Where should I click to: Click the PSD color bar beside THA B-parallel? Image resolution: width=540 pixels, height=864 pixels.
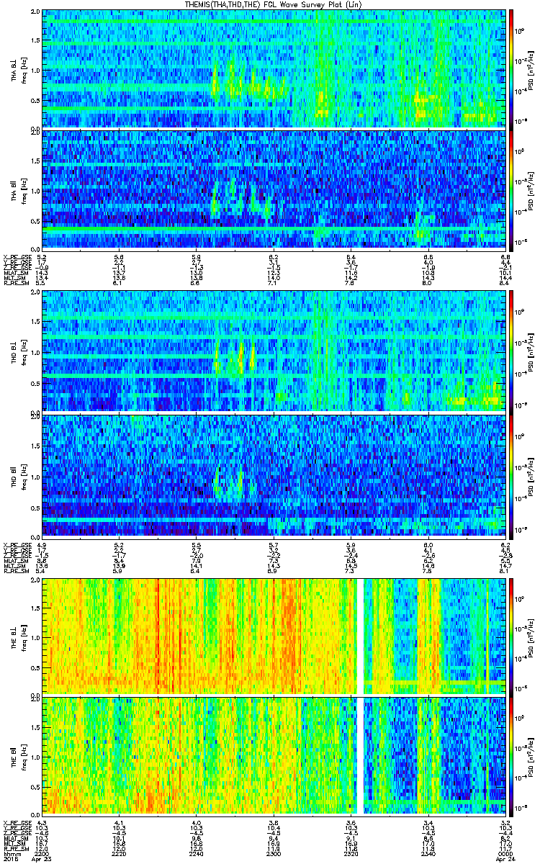click(x=511, y=189)
